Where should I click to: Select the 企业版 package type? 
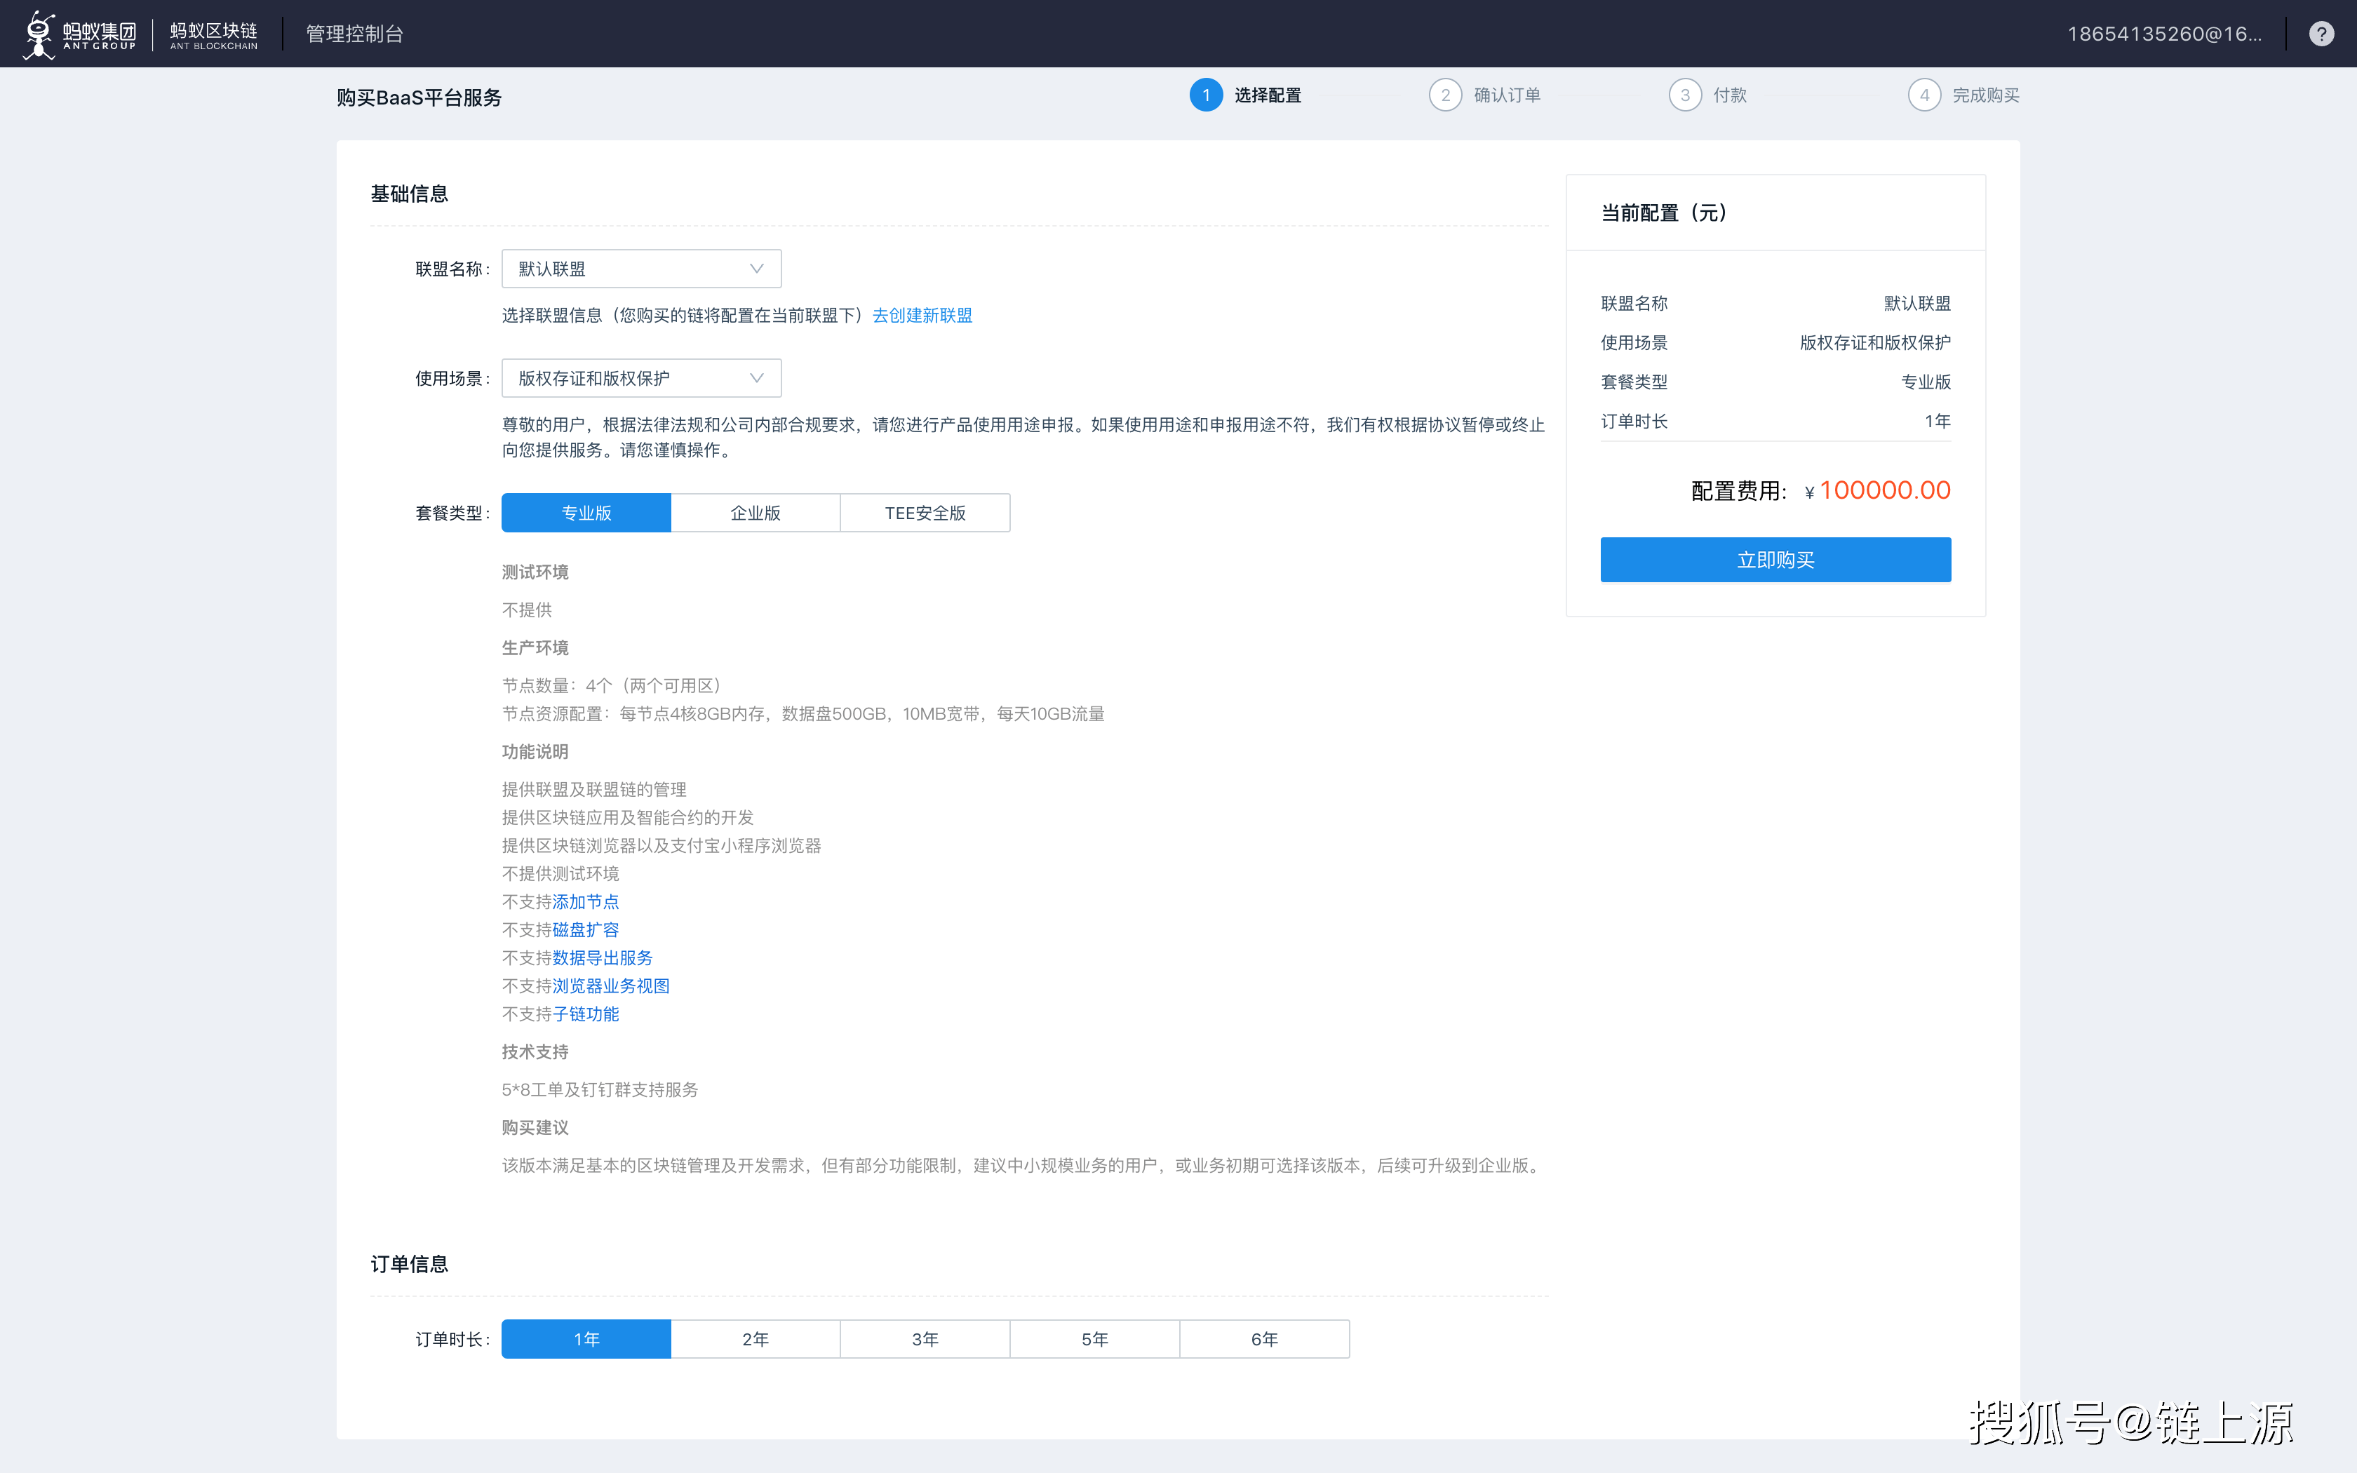click(x=755, y=513)
